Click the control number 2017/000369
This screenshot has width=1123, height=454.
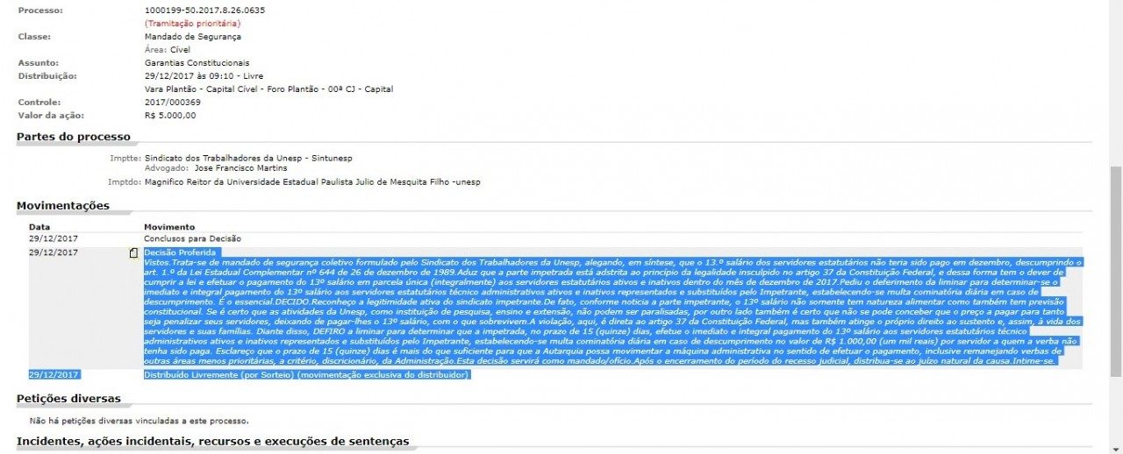click(x=172, y=102)
